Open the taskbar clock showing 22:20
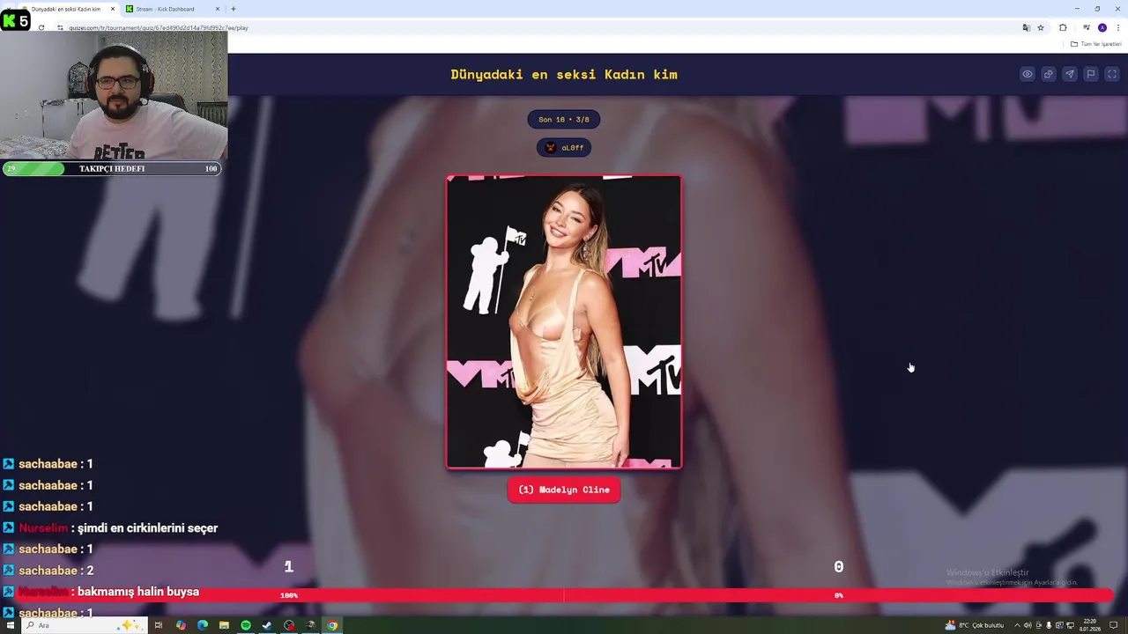The height and width of the screenshot is (634, 1128). (1090, 625)
